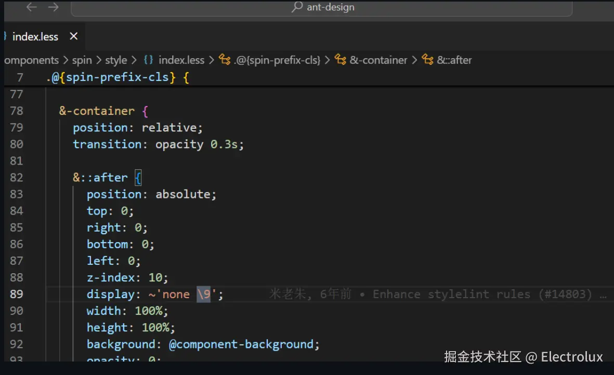Screen dimensions: 614x375
Task: Click the symbol icon before &::after
Action: [x=427, y=60]
